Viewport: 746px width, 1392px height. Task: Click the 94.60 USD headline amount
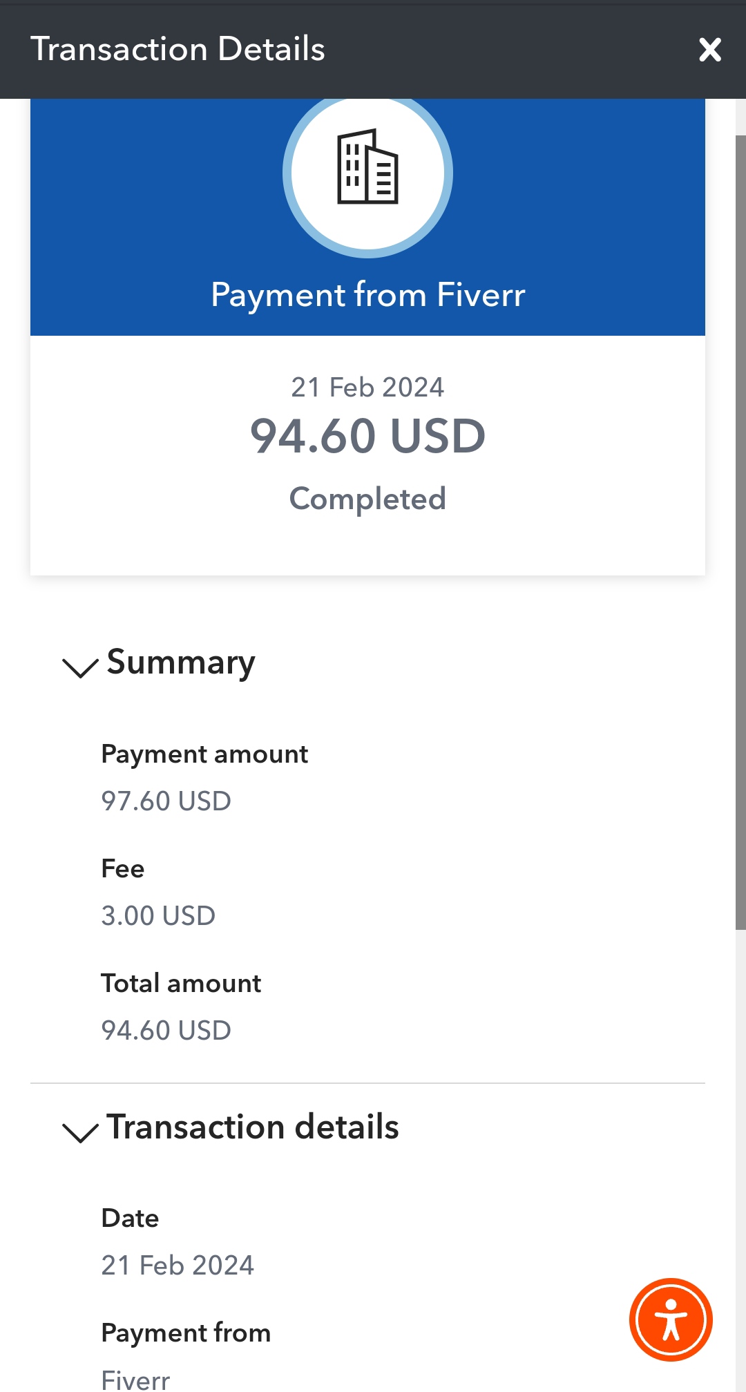(x=368, y=437)
